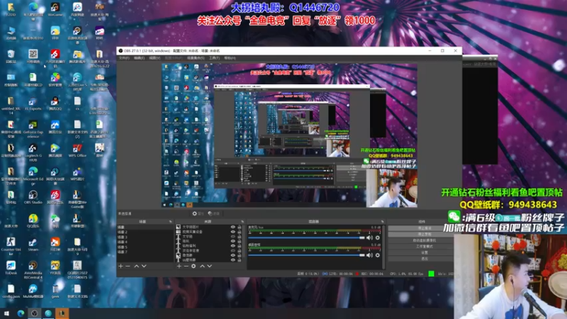The image size is (567, 319).
Task: Open Windows Start menu
Action: 6,313
